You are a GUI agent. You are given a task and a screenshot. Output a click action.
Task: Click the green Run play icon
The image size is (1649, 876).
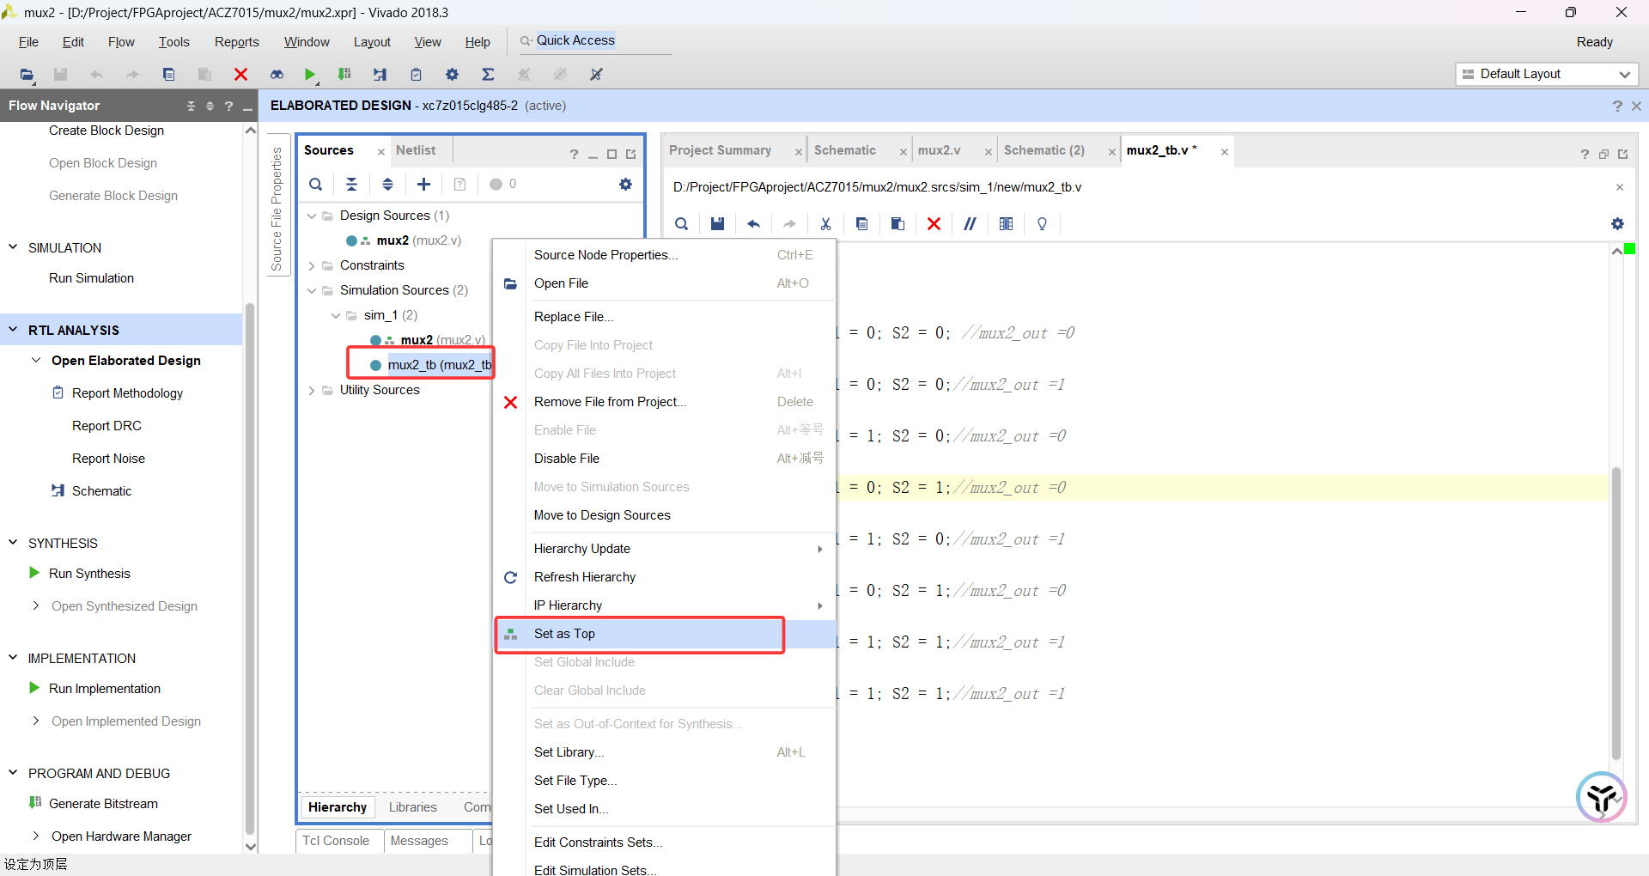pyautogui.click(x=310, y=75)
